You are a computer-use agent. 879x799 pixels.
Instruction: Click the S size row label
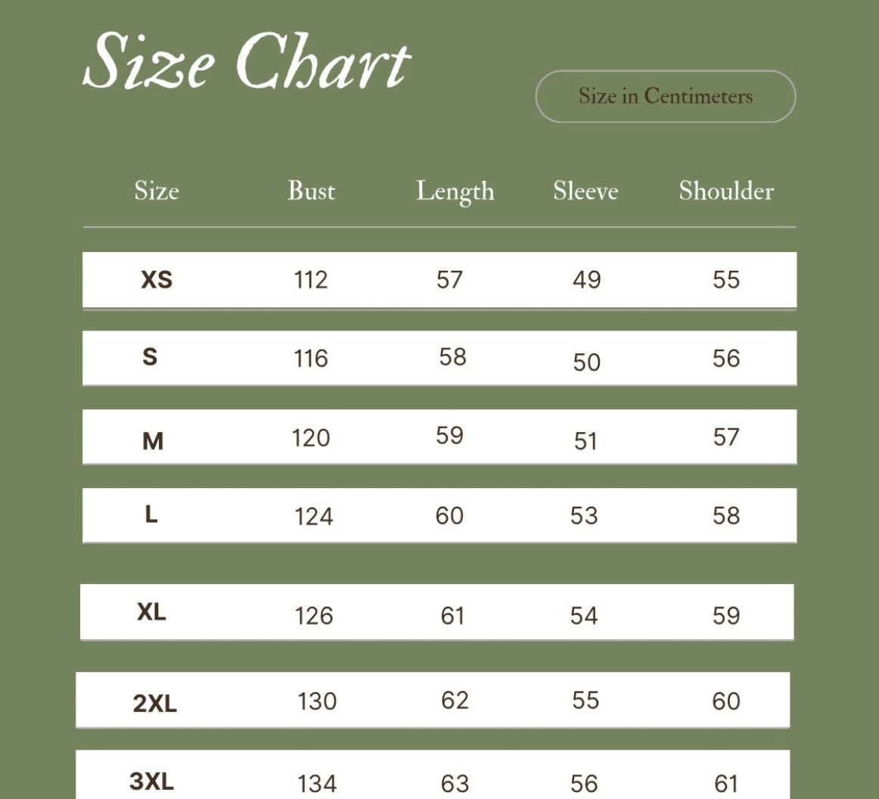[x=150, y=356]
